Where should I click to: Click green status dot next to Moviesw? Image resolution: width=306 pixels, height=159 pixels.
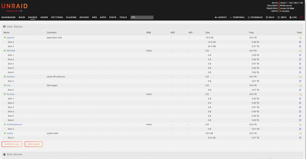click(x=5, y=94)
